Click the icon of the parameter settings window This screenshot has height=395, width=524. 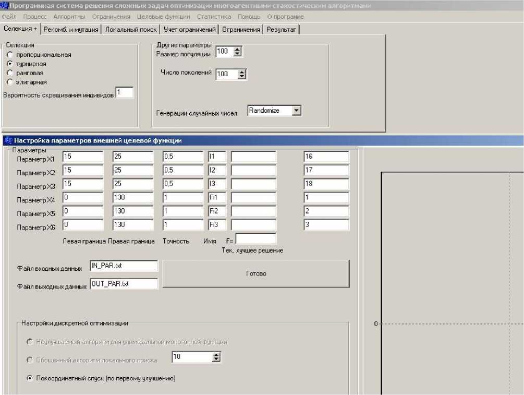[8, 140]
